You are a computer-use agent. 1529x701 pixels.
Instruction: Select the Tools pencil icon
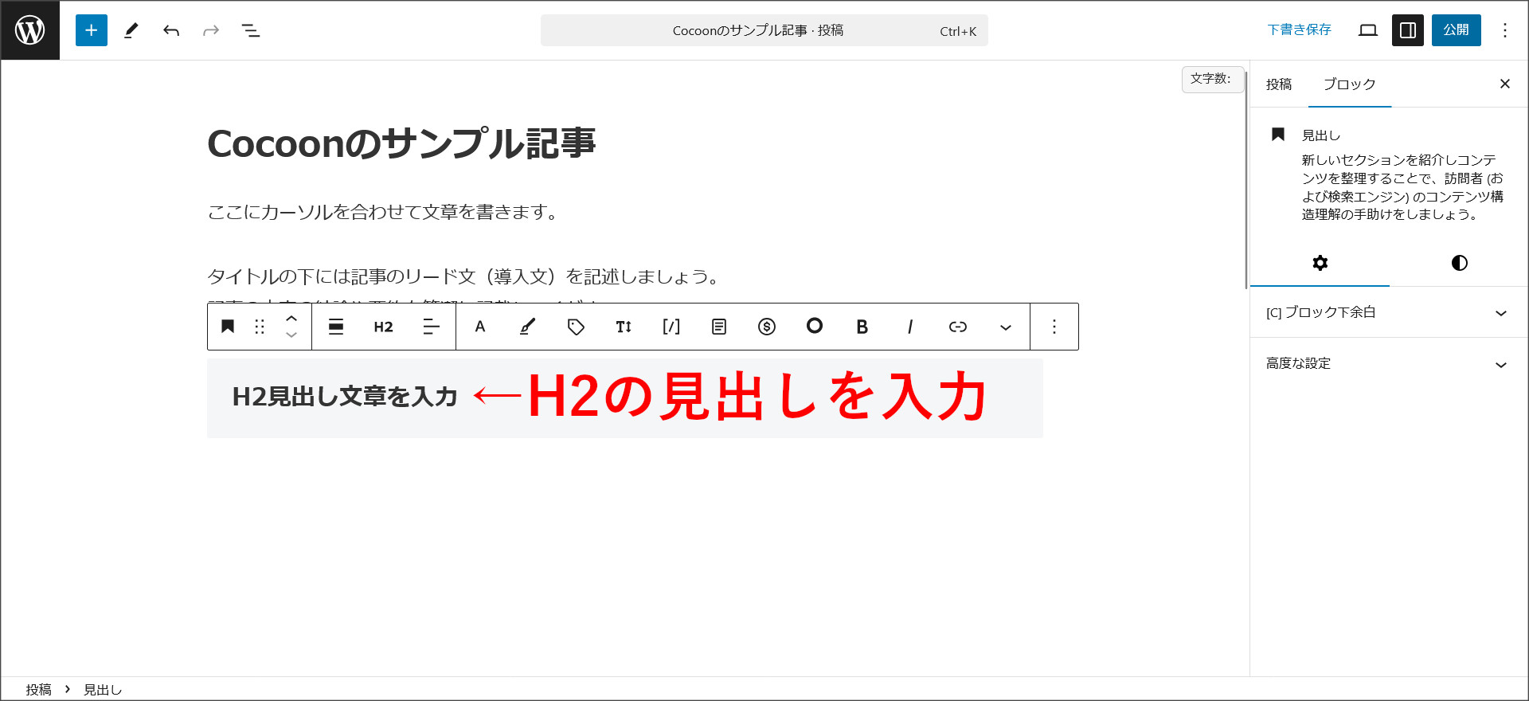[131, 30]
